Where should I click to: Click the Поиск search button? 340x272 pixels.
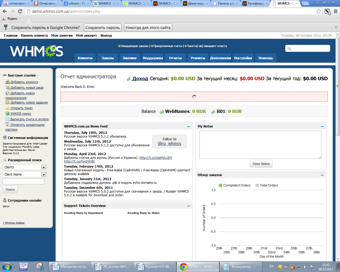10,189
